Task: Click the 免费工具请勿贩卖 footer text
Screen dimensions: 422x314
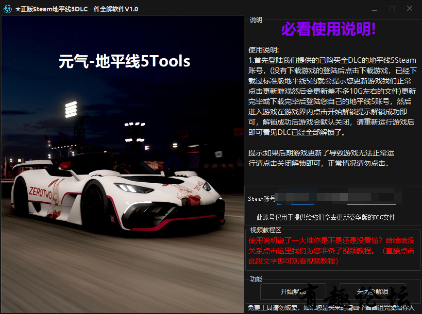Action: (x=331, y=307)
